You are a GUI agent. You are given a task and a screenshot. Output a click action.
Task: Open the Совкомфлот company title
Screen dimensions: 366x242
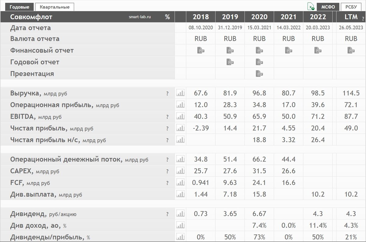click(x=31, y=17)
